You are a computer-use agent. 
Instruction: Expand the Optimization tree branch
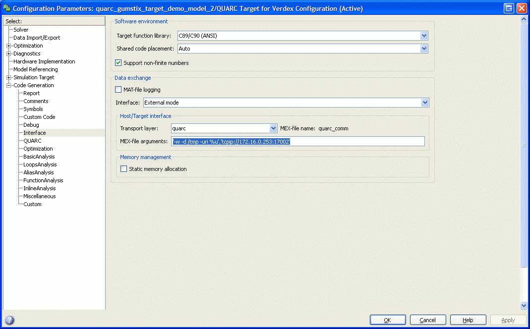tap(8, 46)
